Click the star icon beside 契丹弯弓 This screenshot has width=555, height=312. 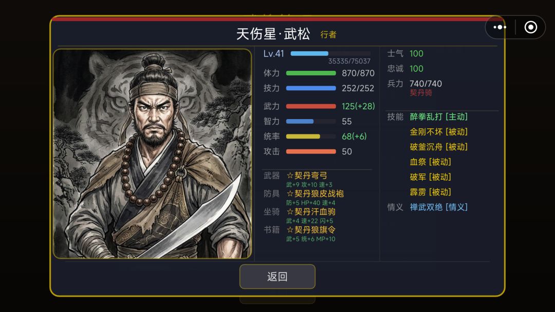(x=290, y=175)
